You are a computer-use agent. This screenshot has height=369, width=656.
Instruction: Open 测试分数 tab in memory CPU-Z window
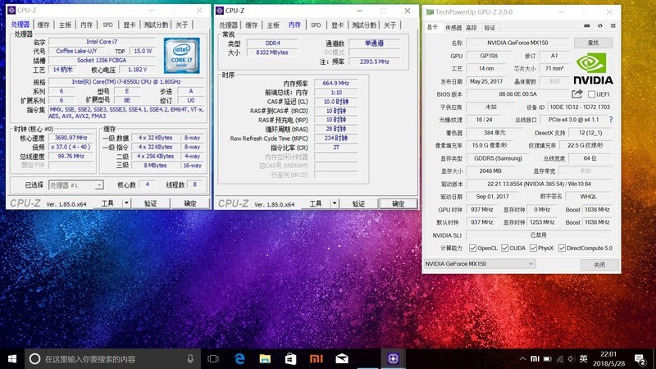(x=364, y=25)
